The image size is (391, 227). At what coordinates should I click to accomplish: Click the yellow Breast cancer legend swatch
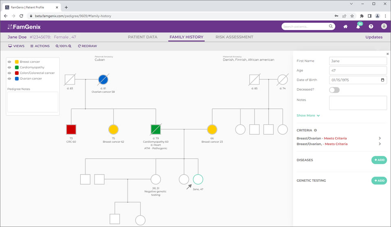click(17, 62)
